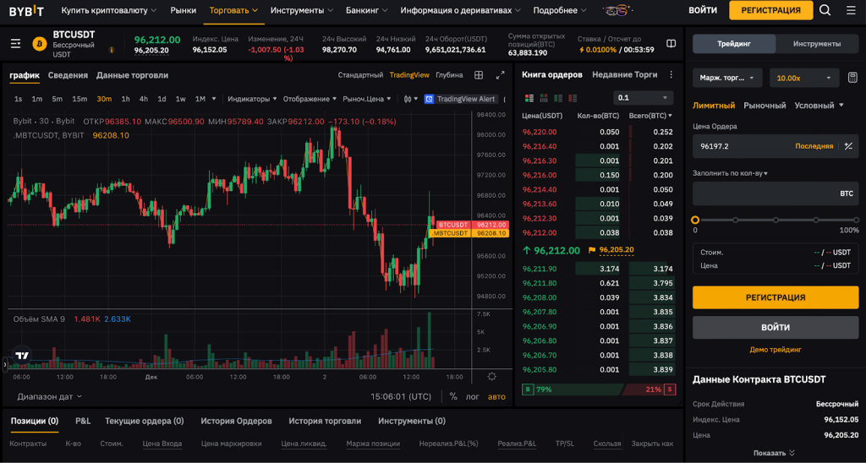Screen dimensions: 866x463
Task: Switch to the Сведения tab
Action: (68, 75)
